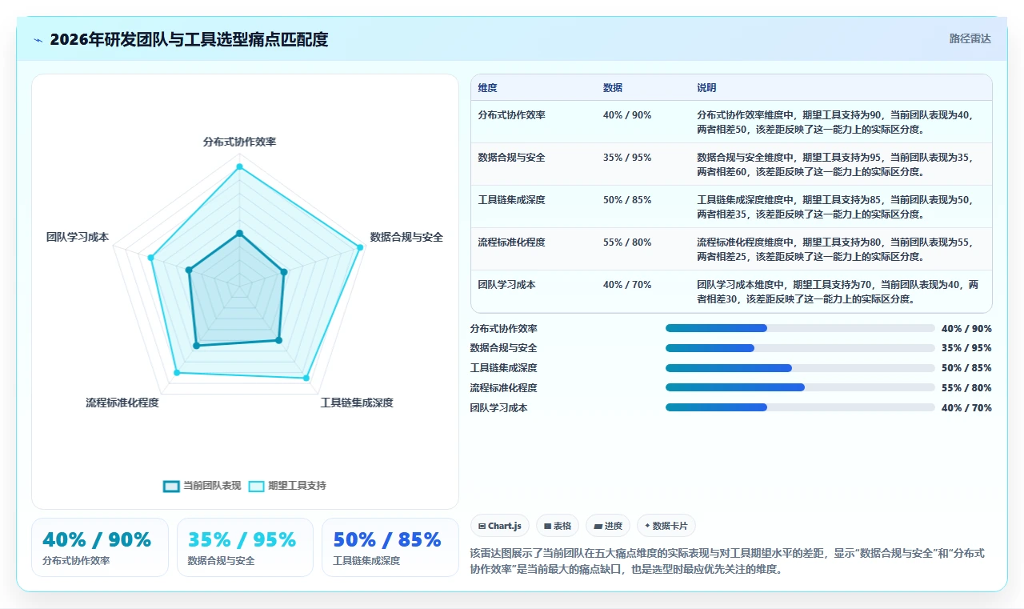
Task: Click the 40% / 90% table cell for 分布式协作效率
Action: [627, 115]
